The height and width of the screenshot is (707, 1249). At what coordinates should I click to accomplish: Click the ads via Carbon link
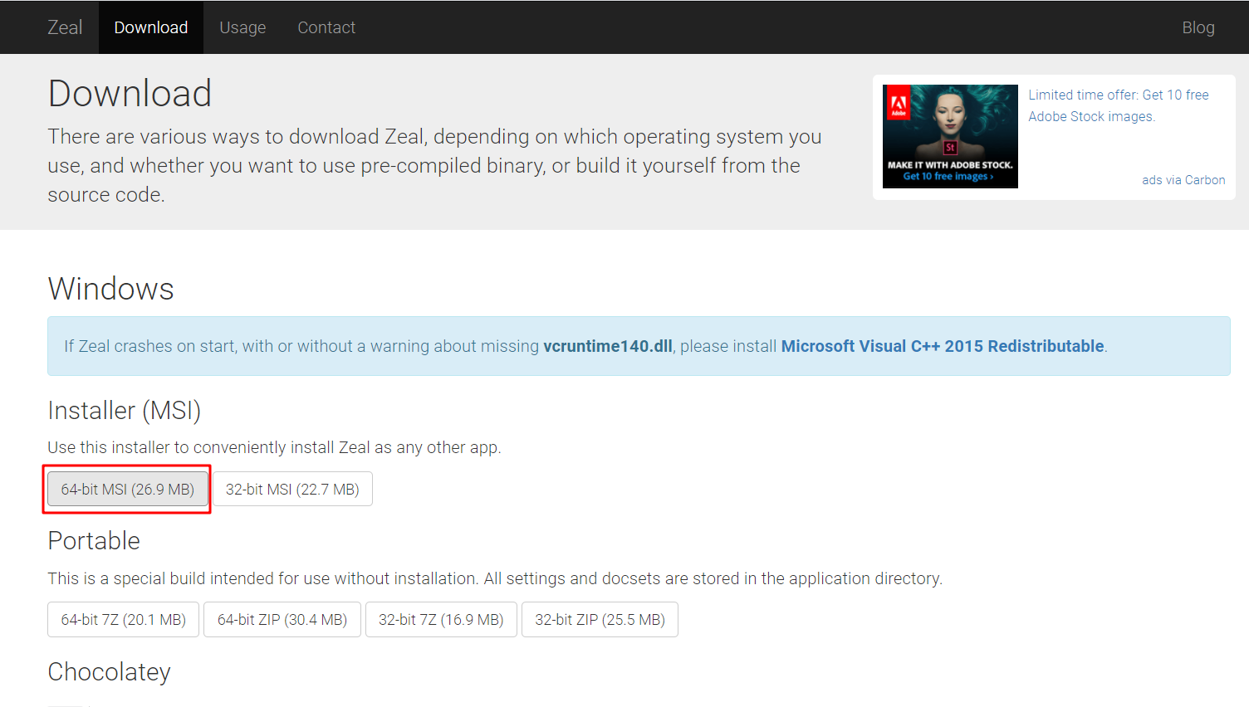pyautogui.click(x=1183, y=180)
